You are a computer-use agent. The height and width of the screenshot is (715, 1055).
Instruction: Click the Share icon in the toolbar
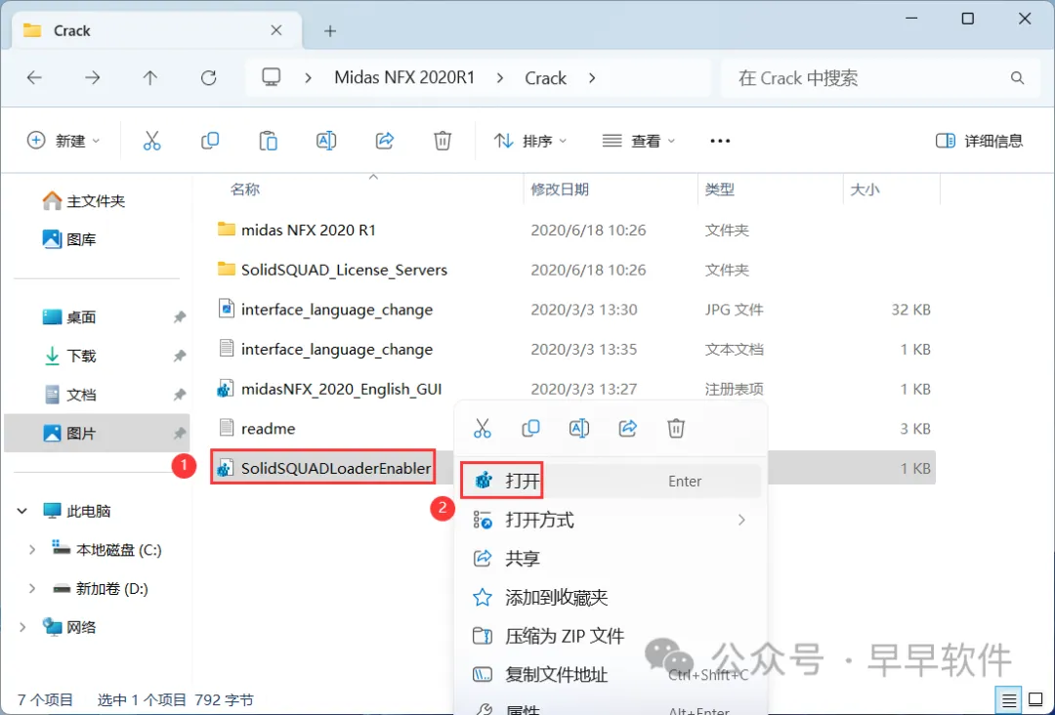click(x=384, y=141)
